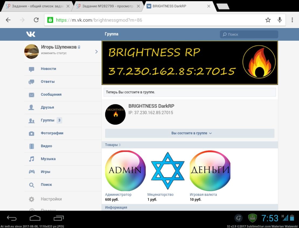299x228 pixels.
Task: Open profile via chevron next to Игорь Шуленков
Action: pos(96,52)
